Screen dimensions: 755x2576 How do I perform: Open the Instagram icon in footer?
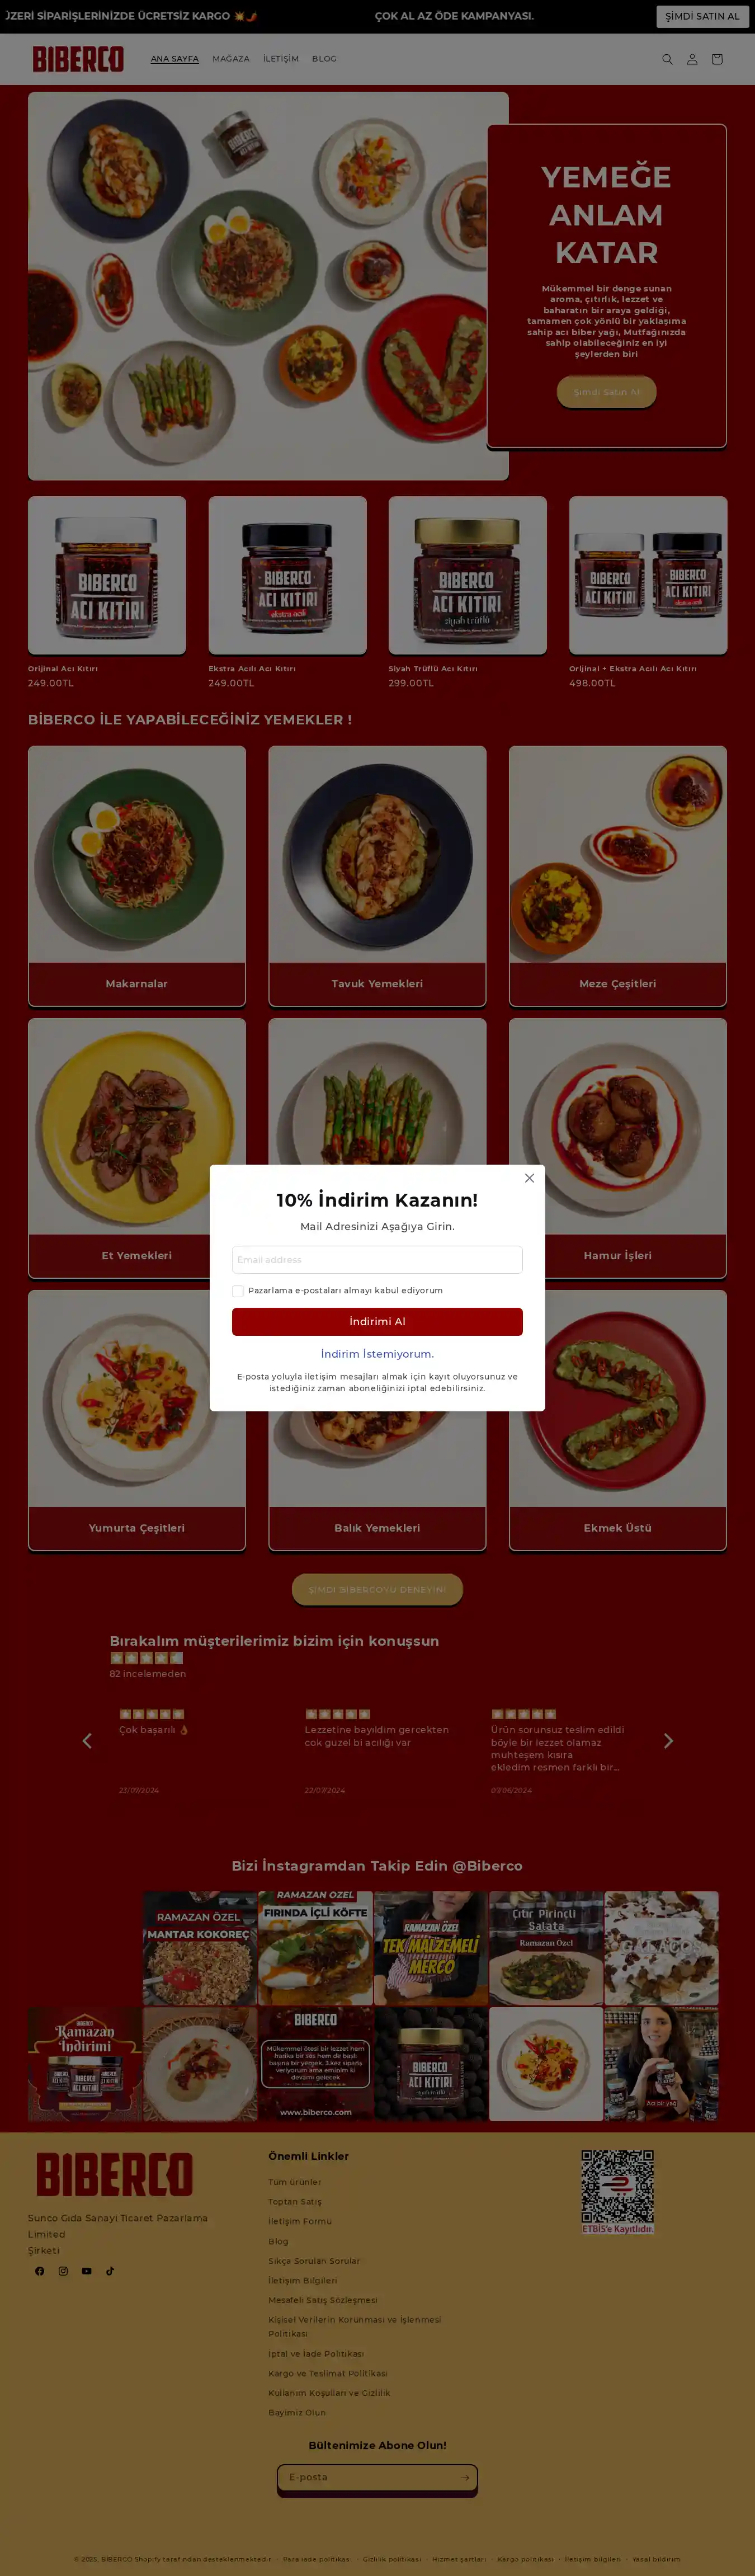(x=63, y=2271)
